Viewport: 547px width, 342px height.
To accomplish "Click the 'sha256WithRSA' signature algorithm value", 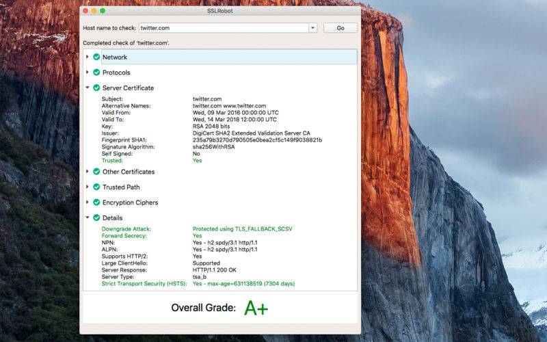I will tap(213, 146).
